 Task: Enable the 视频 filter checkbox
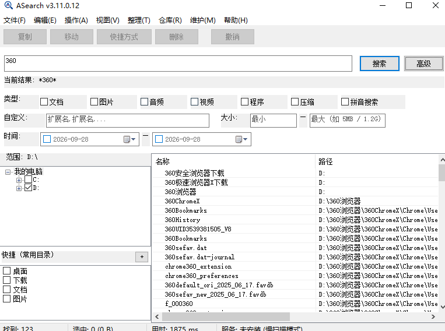pos(194,102)
